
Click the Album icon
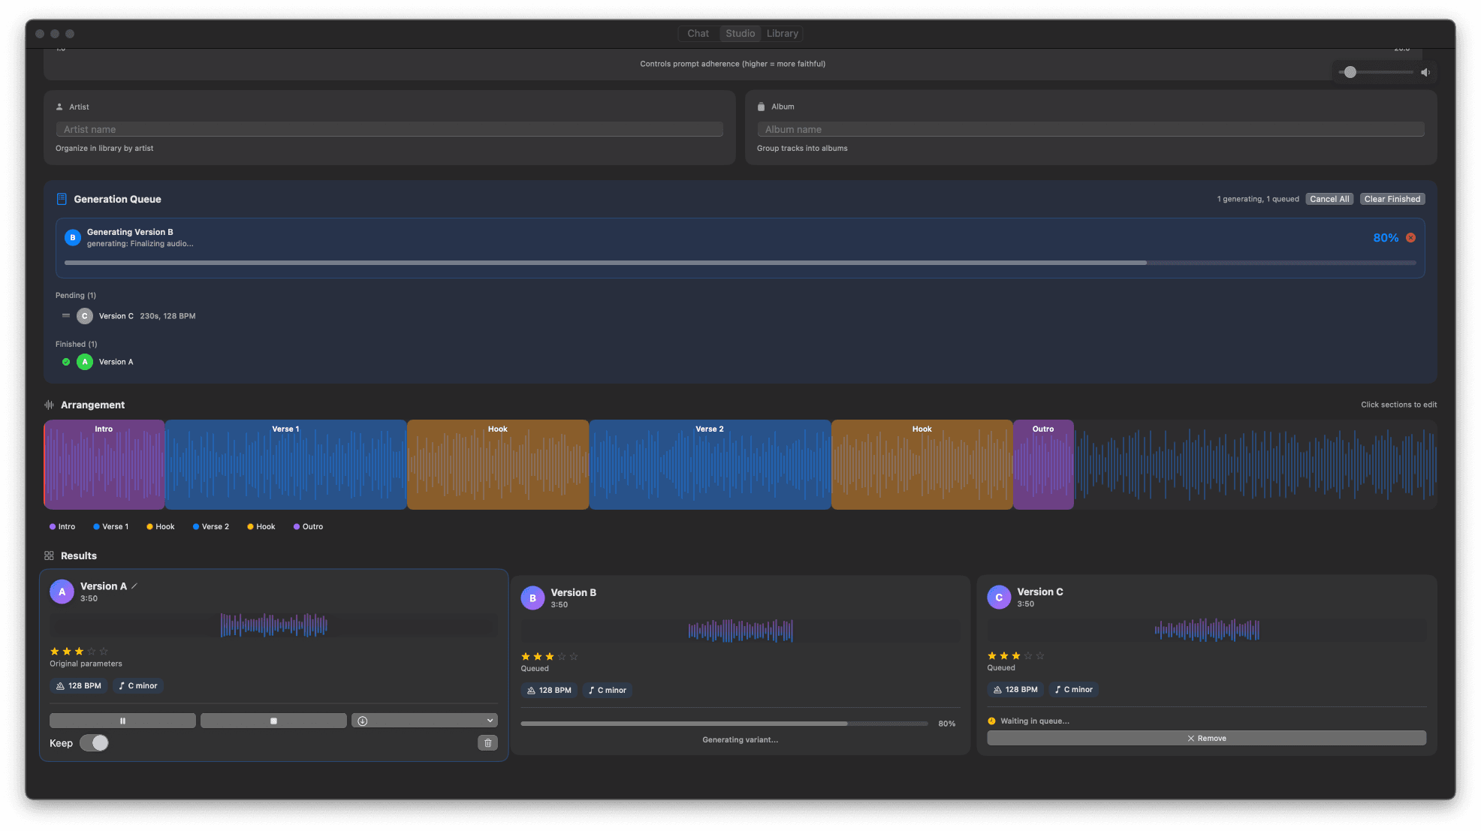762,107
